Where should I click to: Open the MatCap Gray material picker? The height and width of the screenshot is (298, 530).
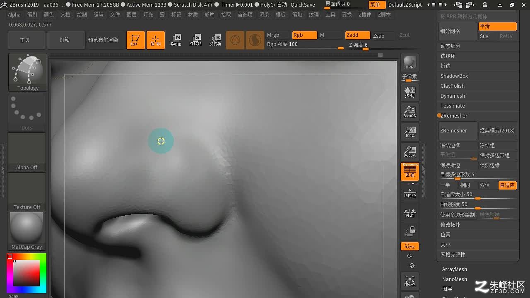click(27, 231)
